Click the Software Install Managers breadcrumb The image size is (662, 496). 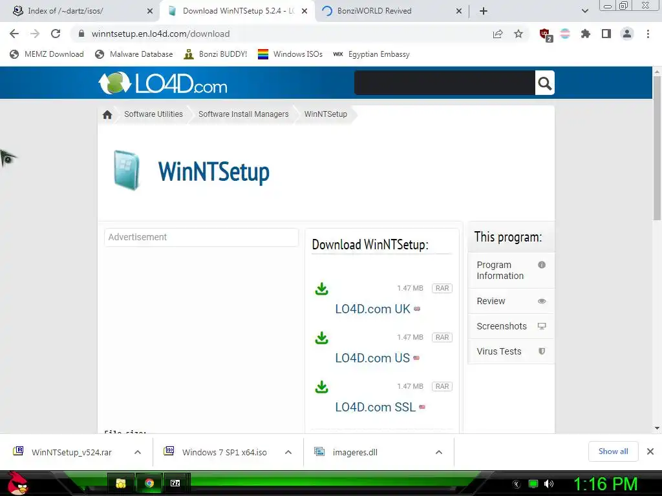(x=244, y=114)
